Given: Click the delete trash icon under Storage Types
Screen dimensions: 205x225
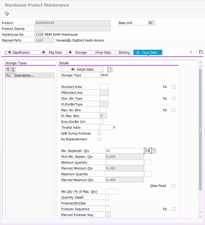Looking at the screenshot, I should [13, 69].
